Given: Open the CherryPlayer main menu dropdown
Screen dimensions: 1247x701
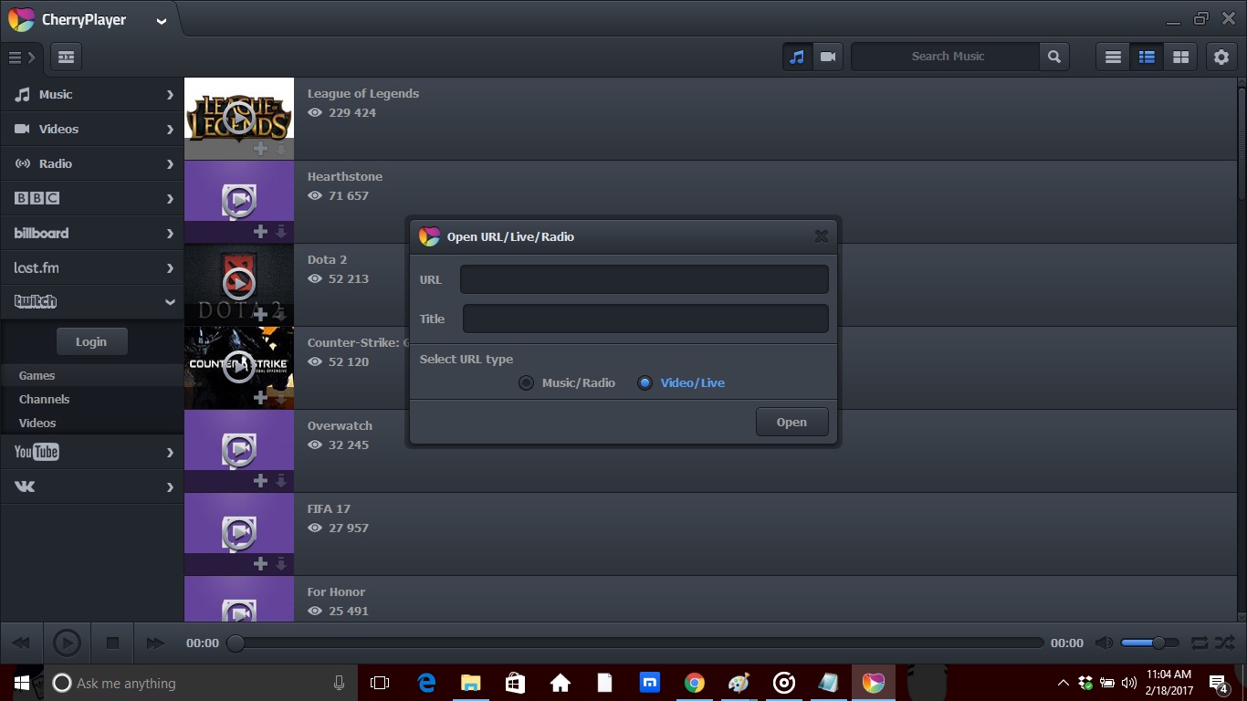Looking at the screenshot, I should 162,21.
